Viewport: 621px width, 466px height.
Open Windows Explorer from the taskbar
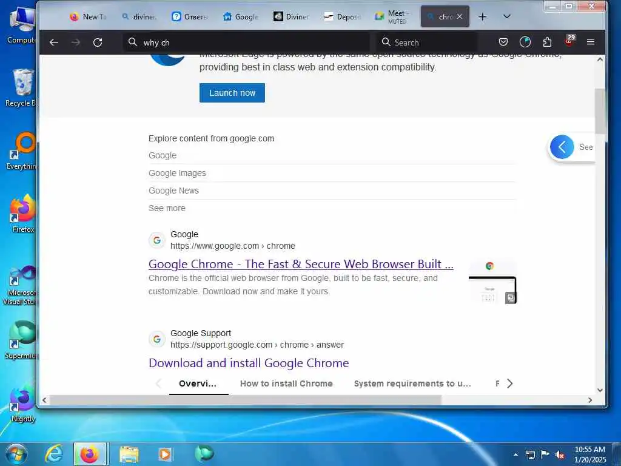point(129,454)
